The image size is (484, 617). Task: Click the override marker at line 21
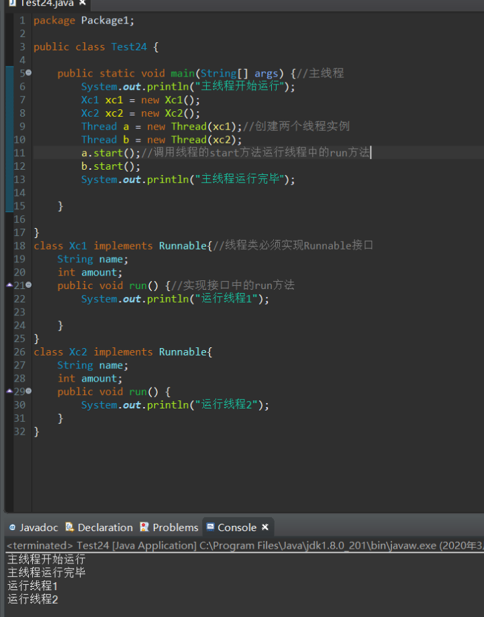tap(9, 286)
